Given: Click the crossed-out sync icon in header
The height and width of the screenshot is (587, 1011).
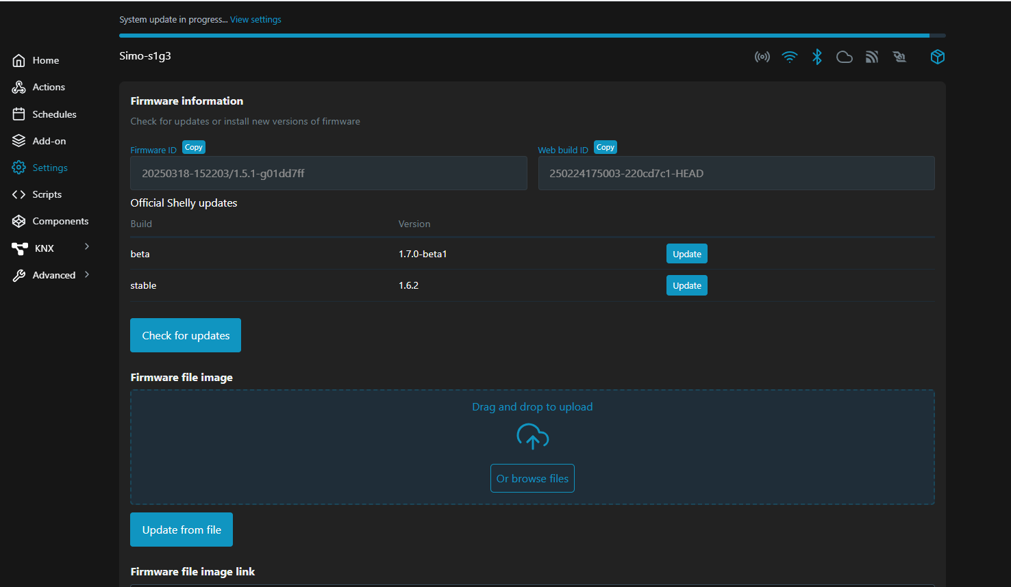Looking at the screenshot, I should (x=899, y=57).
